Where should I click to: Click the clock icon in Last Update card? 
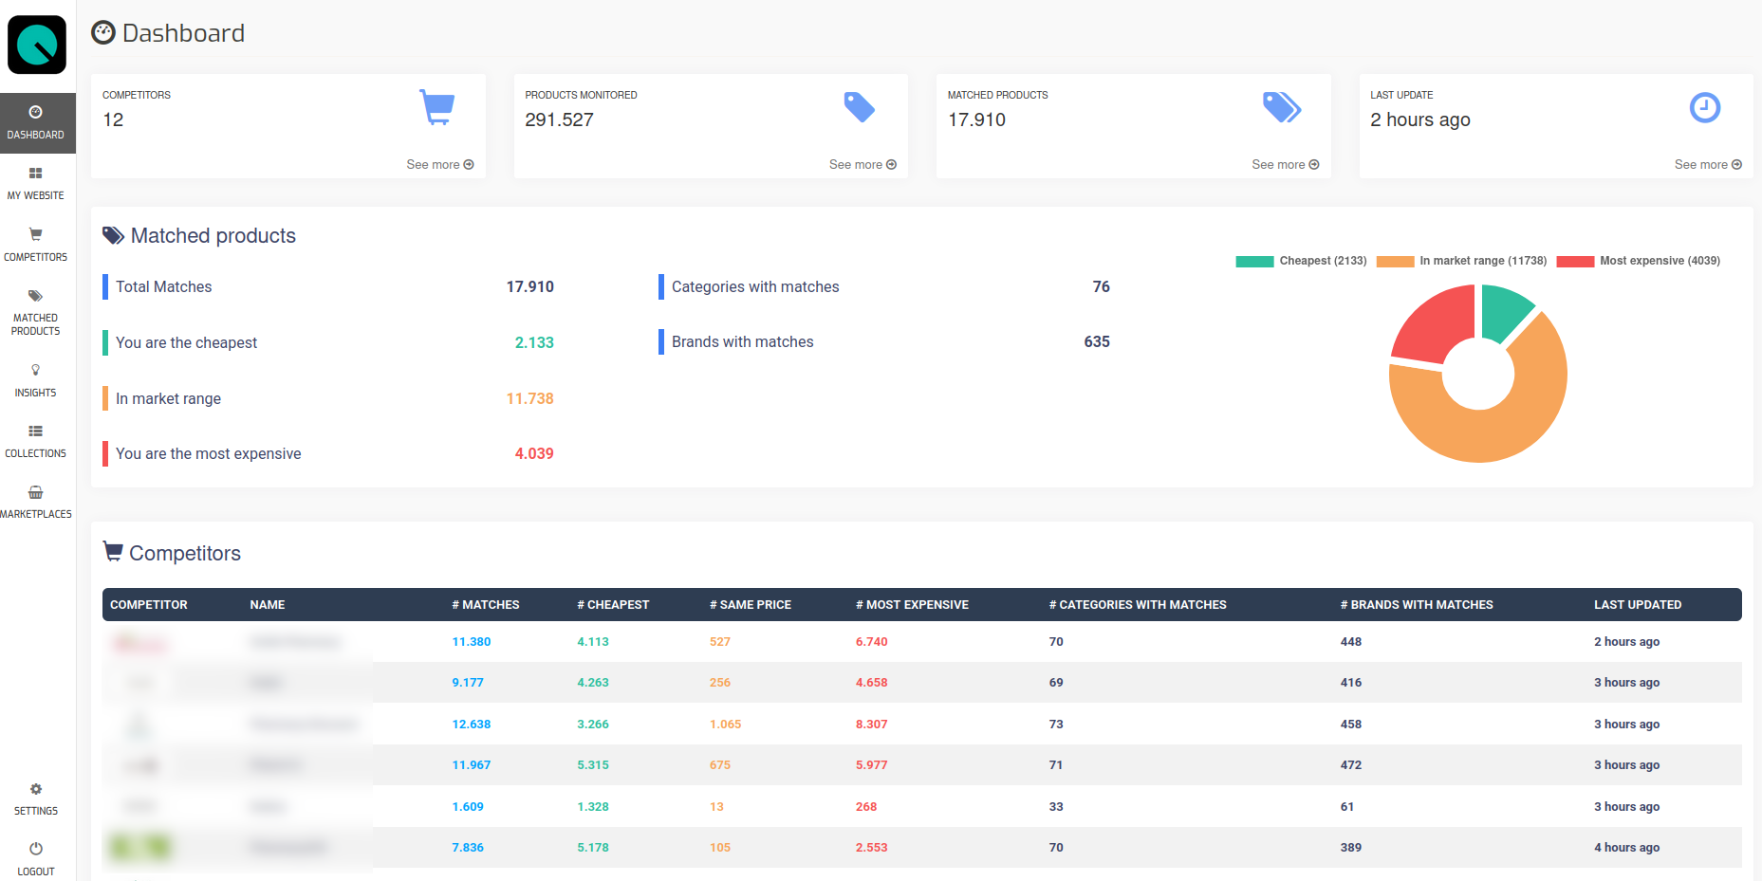(1704, 107)
